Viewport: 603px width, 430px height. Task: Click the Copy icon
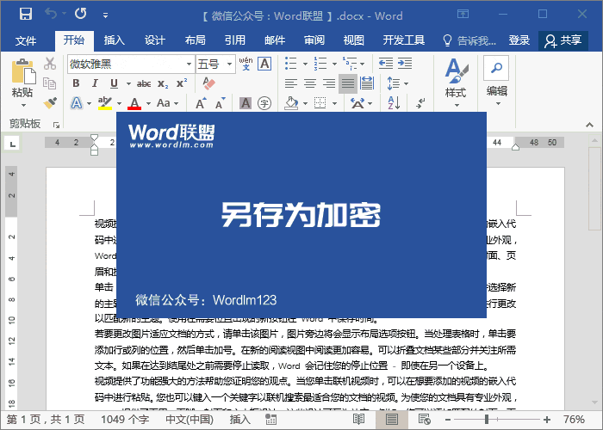[50, 83]
